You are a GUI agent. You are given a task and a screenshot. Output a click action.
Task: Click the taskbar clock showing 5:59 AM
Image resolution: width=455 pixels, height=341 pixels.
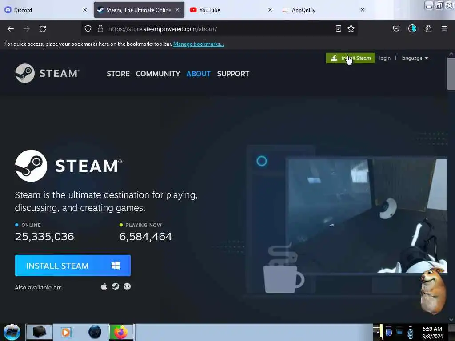432,333
